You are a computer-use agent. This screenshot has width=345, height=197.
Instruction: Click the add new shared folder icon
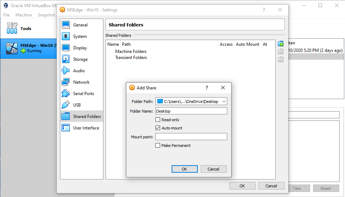(x=281, y=44)
